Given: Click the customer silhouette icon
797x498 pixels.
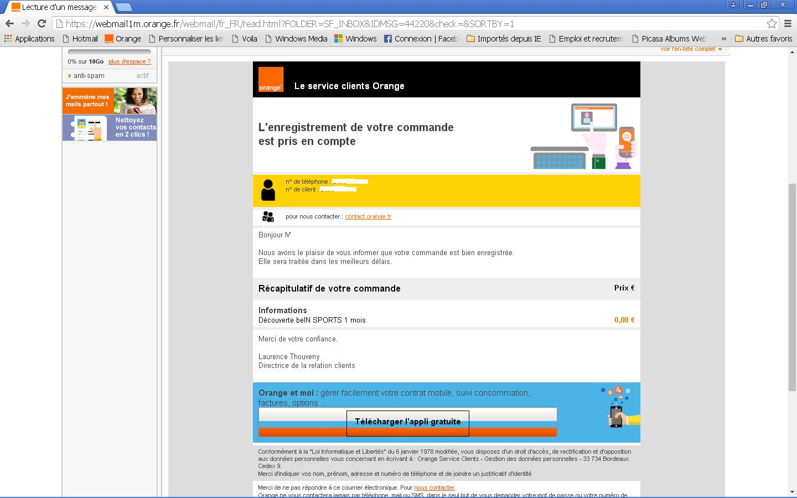Looking at the screenshot, I should [268, 190].
